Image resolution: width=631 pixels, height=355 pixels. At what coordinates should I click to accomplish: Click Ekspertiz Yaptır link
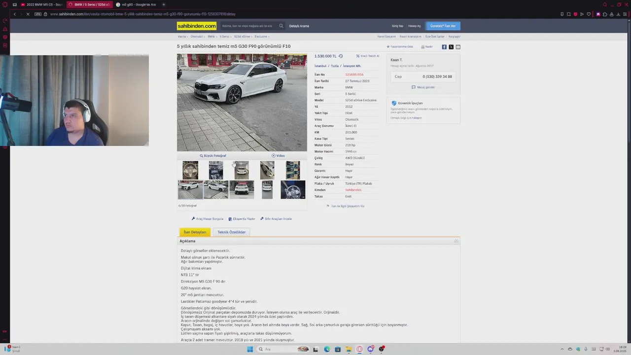pos(242,219)
